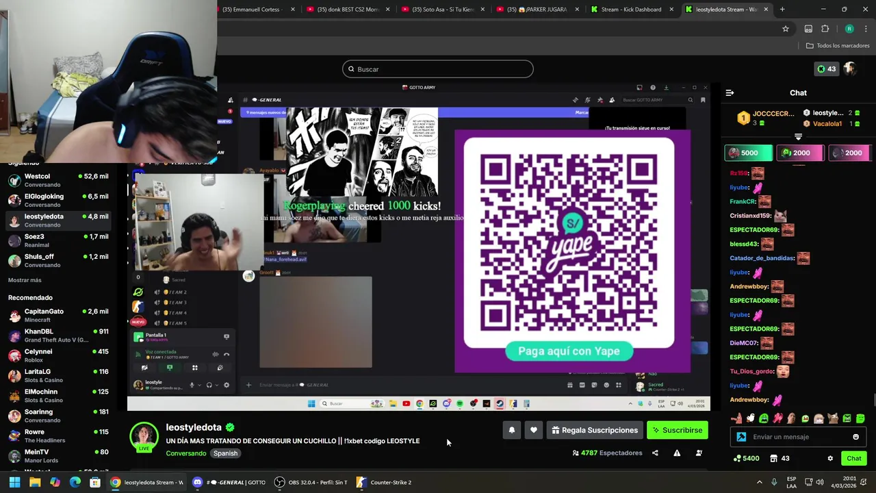Open the new tab plus button
The width and height of the screenshot is (876, 493).
pyautogui.click(x=782, y=10)
